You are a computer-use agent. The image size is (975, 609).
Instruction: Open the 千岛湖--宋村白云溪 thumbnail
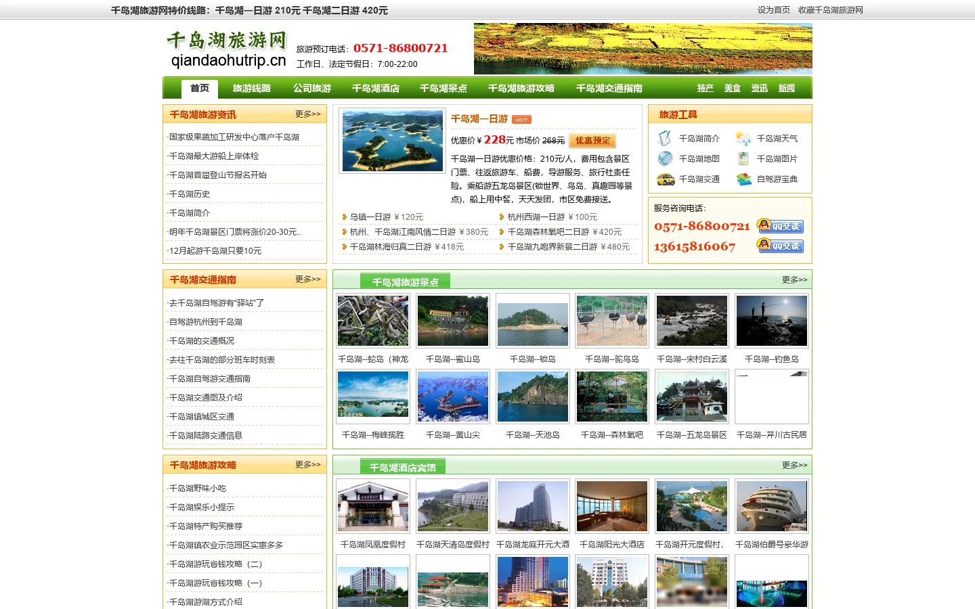[x=692, y=321]
